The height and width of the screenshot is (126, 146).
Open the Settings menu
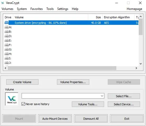(63, 9)
